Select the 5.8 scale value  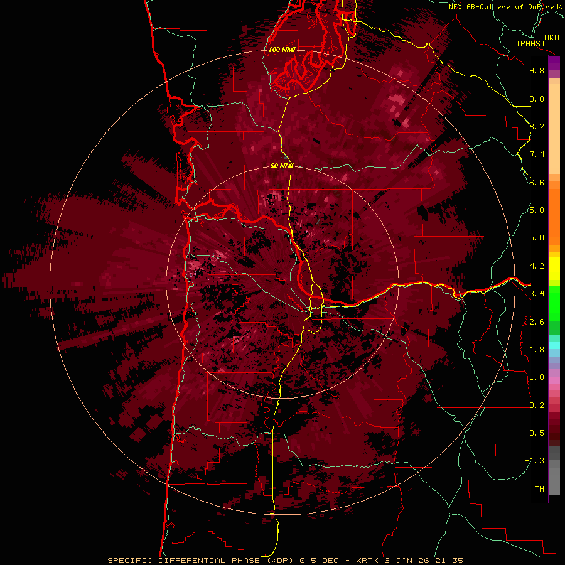(x=537, y=210)
